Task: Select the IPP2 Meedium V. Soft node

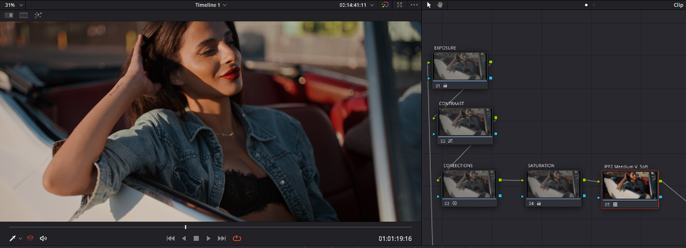Action: point(630,190)
